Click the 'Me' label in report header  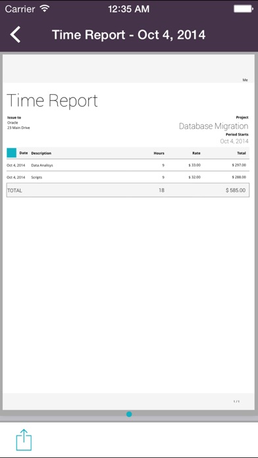tap(245, 80)
